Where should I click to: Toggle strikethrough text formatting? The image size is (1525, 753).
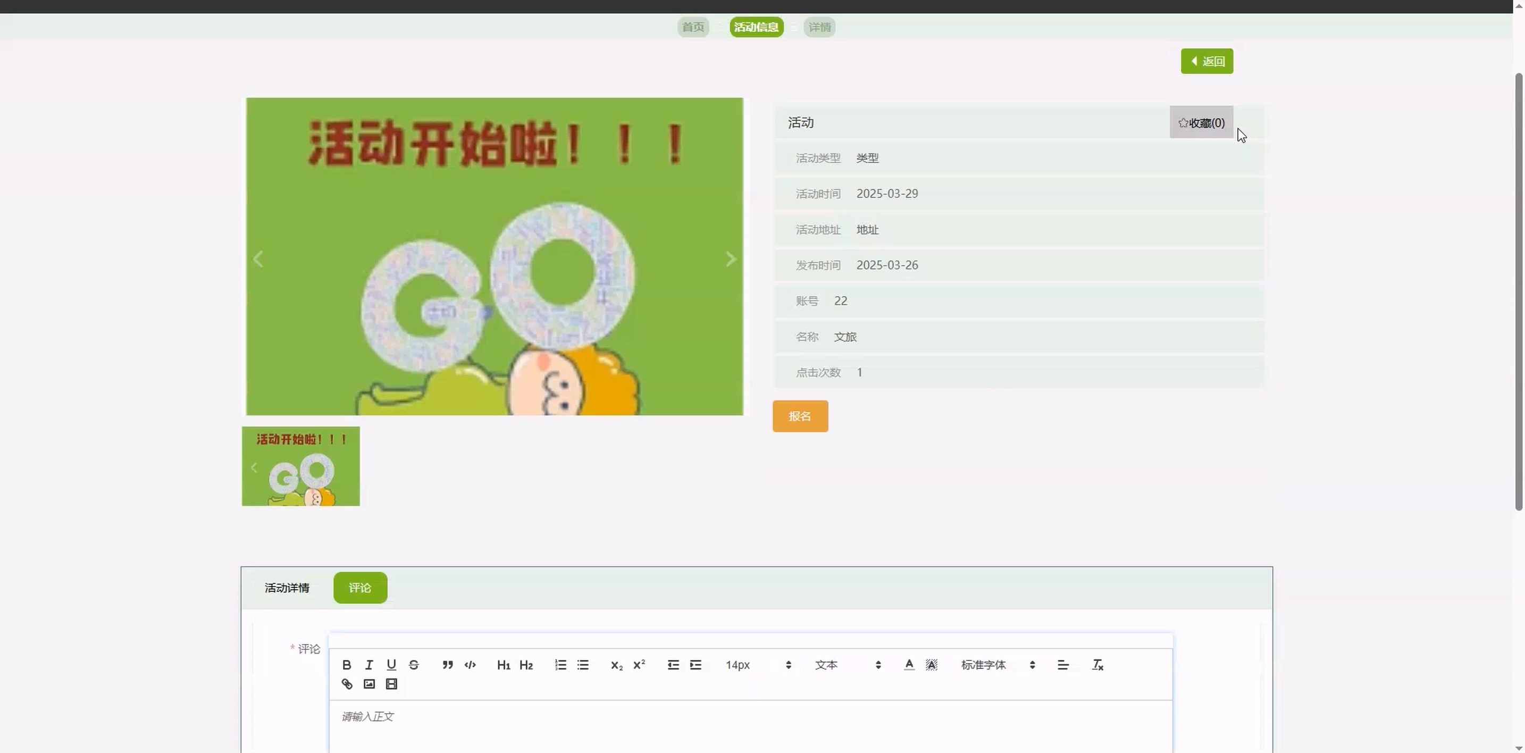(414, 665)
